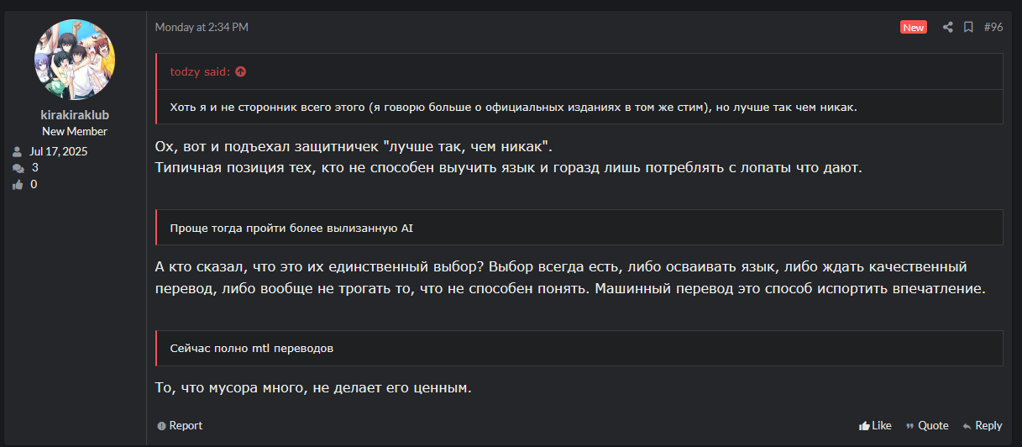The width and height of the screenshot is (1022, 447).
Task: Open kirakiraklub's avatar image
Action: (75, 60)
